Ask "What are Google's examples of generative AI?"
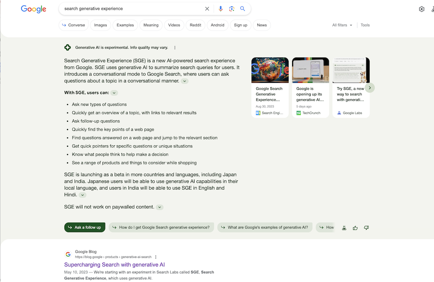The image size is (434, 282). pos(265,227)
